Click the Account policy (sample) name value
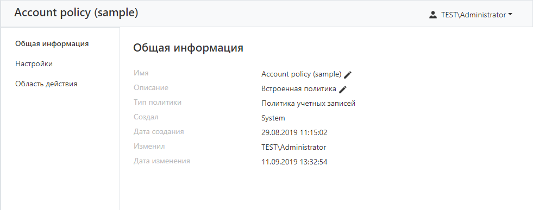The height and width of the screenshot is (210, 533). point(301,74)
